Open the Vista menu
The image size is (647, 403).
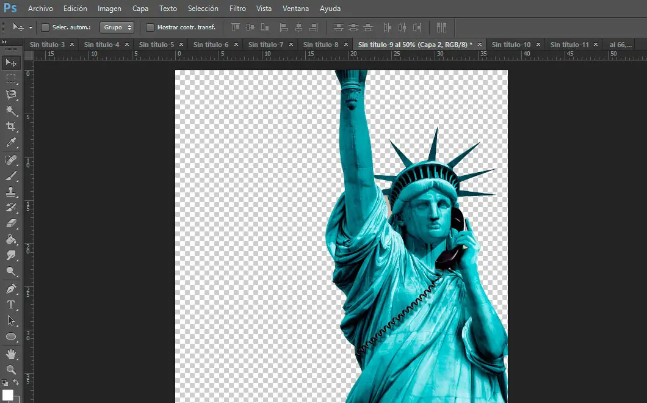[x=264, y=9]
